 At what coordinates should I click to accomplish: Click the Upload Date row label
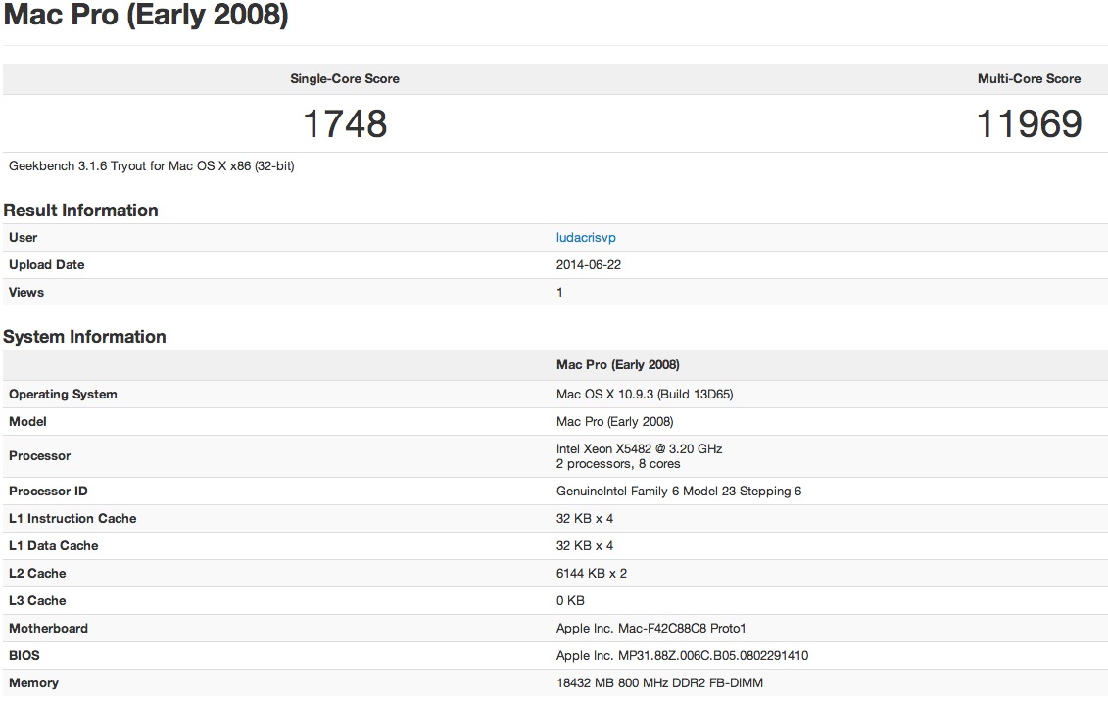(x=47, y=265)
